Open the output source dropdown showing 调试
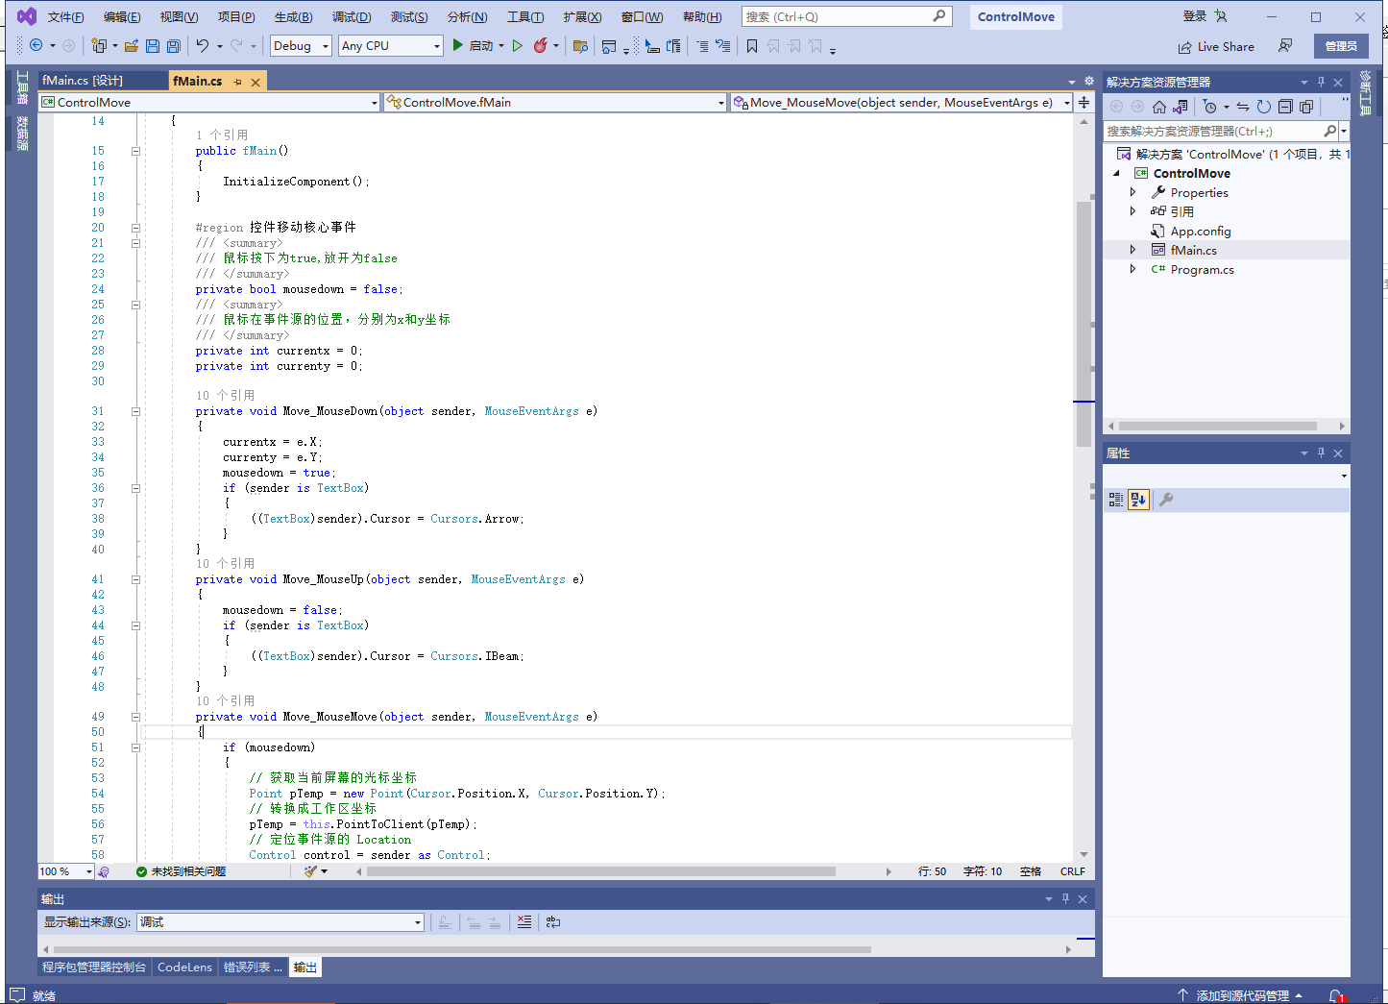Image resolution: width=1388 pixels, height=1004 pixels. (280, 921)
